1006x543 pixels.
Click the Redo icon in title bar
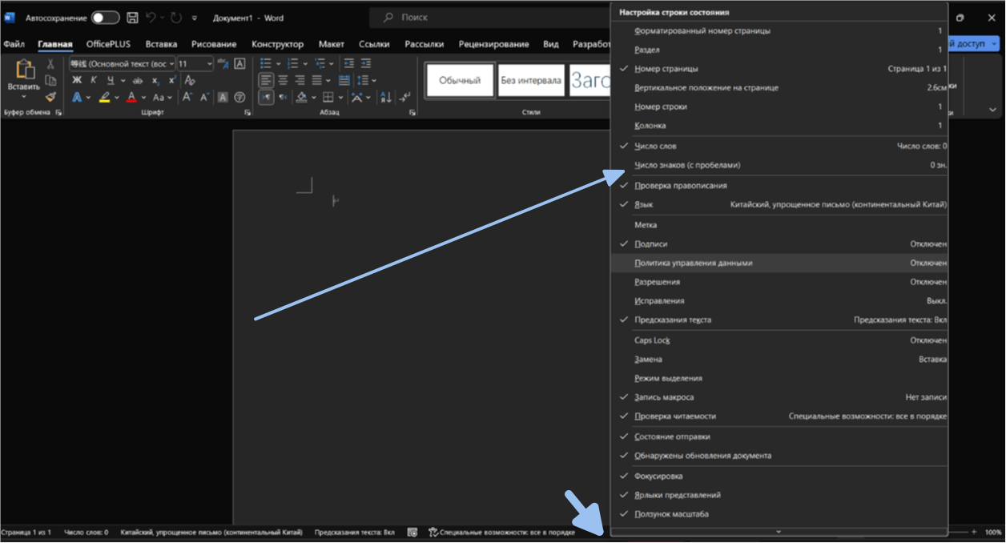point(176,18)
